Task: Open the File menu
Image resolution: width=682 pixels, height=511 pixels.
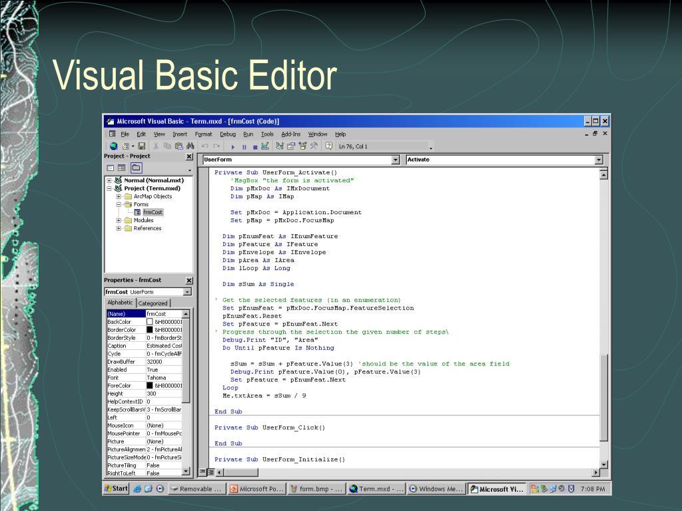Action: (x=125, y=134)
